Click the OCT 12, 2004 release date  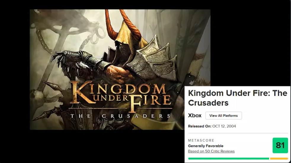224,126
